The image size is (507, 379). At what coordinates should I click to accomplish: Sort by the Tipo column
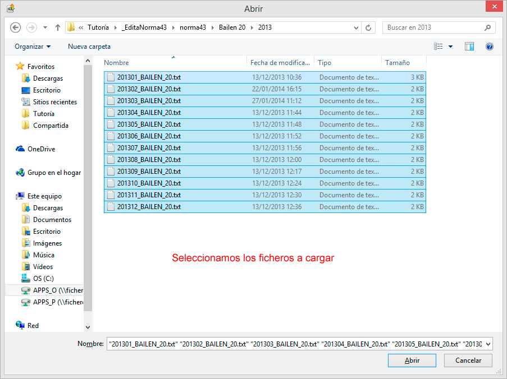(348, 63)
